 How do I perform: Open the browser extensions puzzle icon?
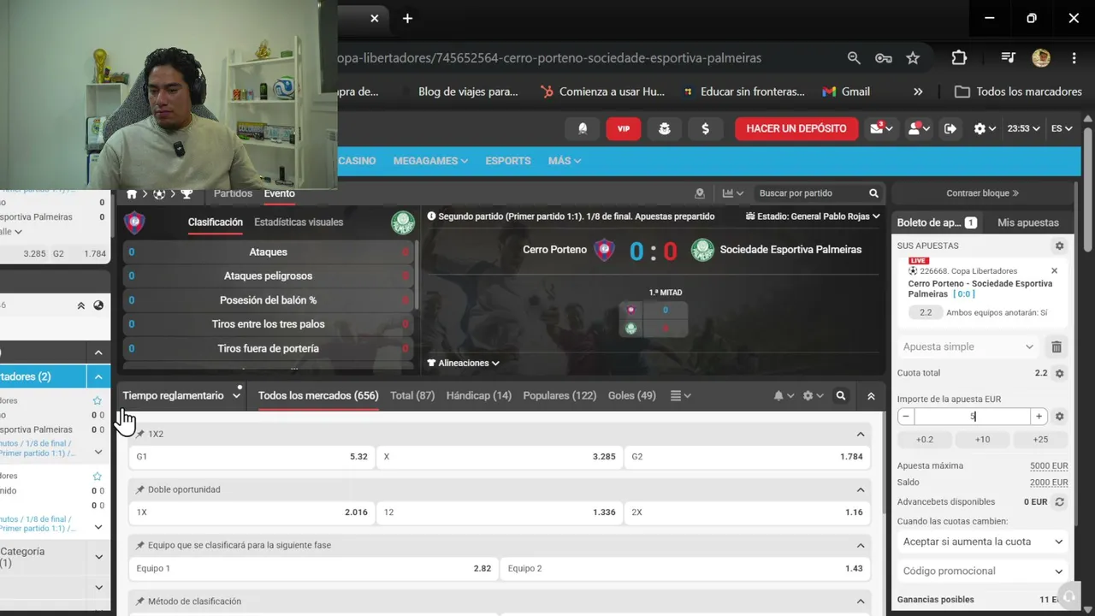[959, 58]
